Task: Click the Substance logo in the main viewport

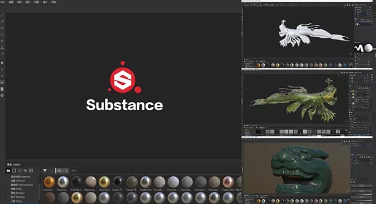Action: tap(124, 86)
